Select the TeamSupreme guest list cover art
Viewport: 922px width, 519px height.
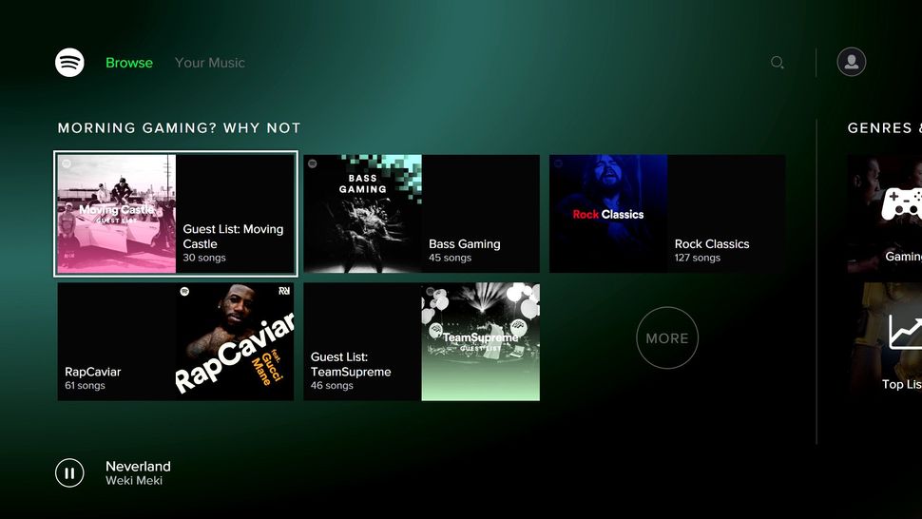[480, 342]
